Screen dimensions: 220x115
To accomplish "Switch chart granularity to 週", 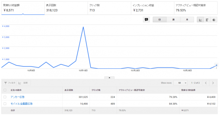I will tap(173, 20).
